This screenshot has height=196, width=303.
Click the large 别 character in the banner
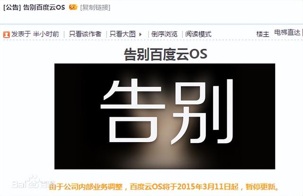203,111
